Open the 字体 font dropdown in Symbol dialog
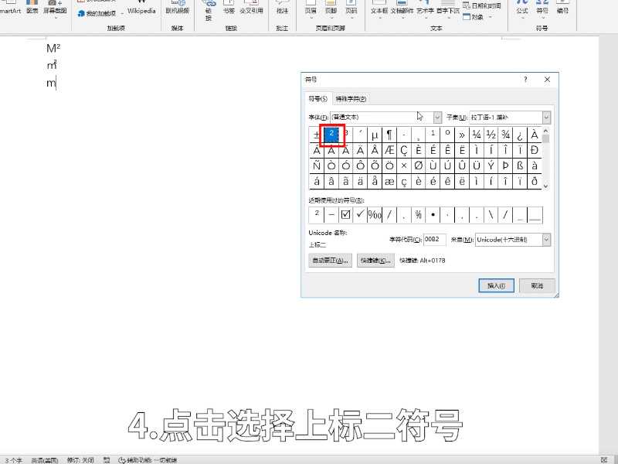The image size is (618, 464). (436, 116)
